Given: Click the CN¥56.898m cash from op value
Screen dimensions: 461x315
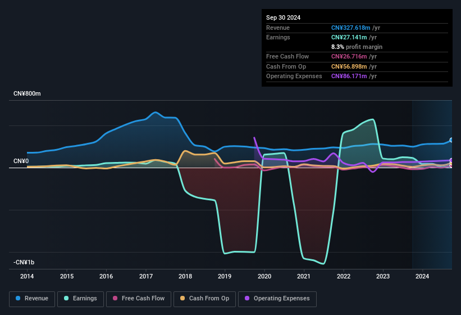Looking at the screenshot, I should click(x=349, y=66).
